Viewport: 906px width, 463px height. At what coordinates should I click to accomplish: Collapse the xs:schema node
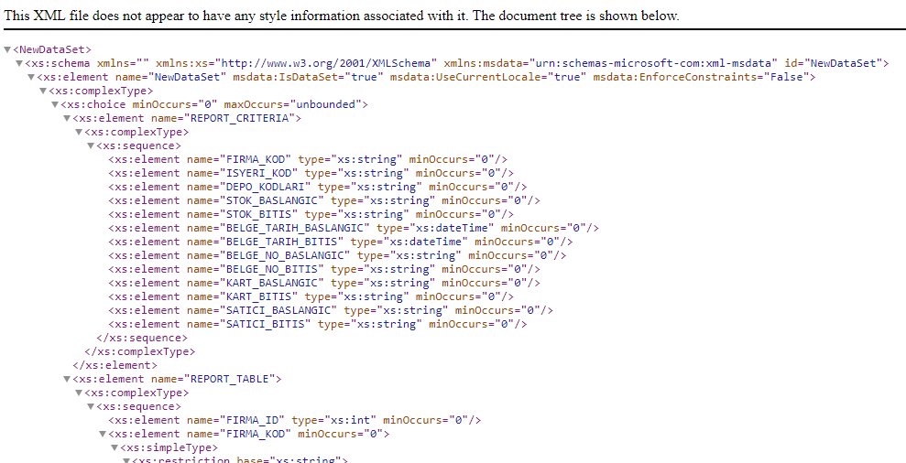(20, 63)
